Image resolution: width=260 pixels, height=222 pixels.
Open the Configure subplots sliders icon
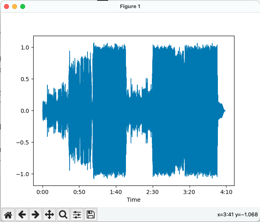click(77, 215)
